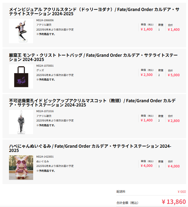
Task: Click the 配送料 shipping fee label
Action: (x=121, y=191)
